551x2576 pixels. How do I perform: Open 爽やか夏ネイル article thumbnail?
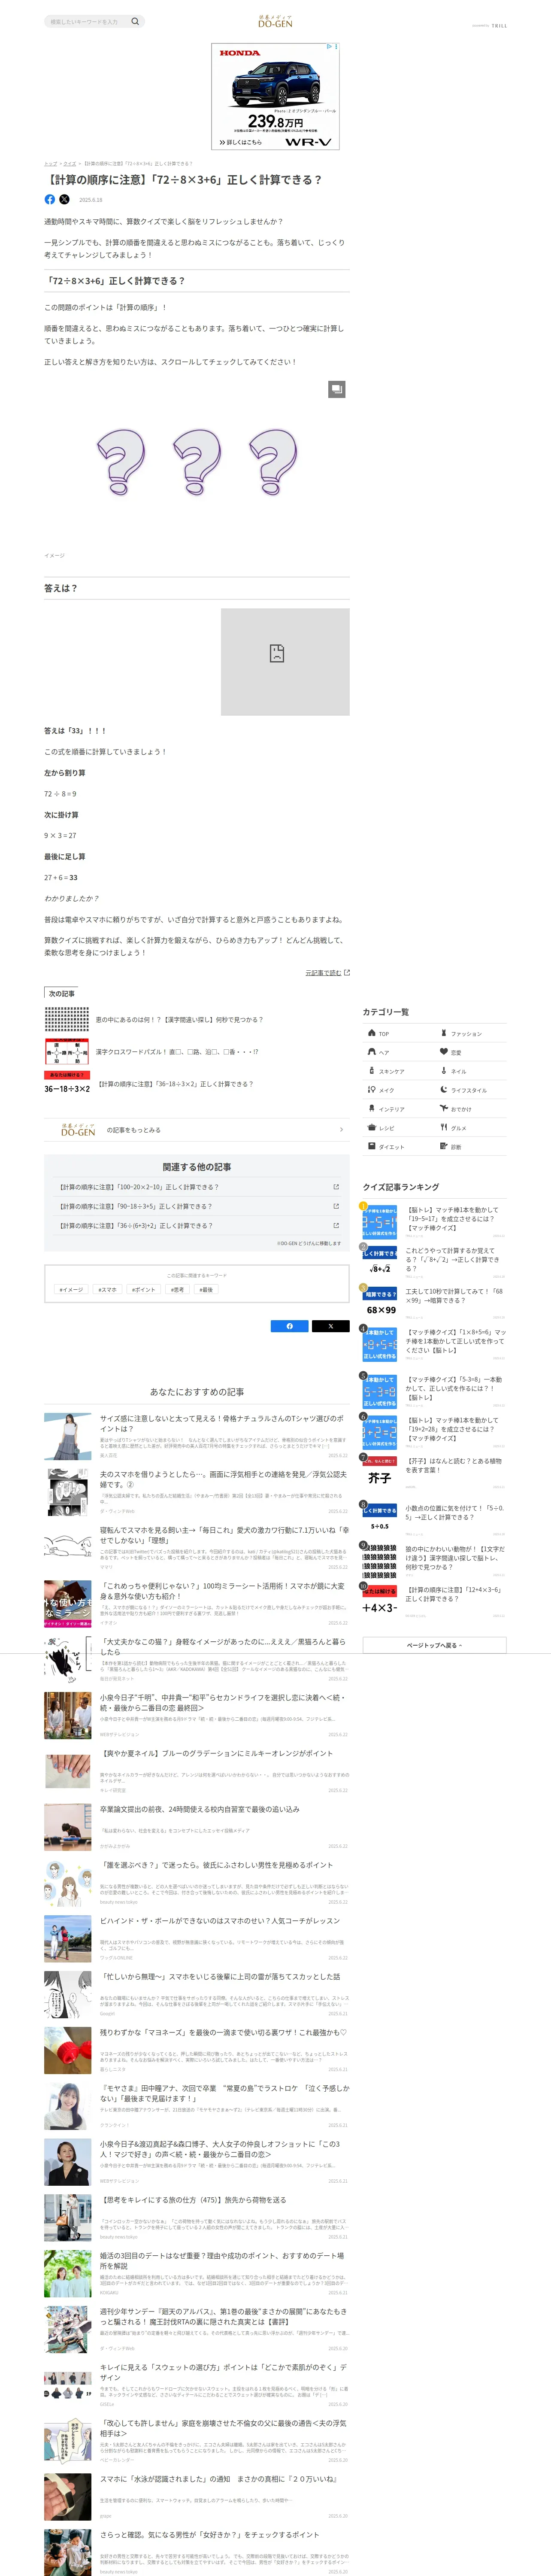click(68, 1771)
